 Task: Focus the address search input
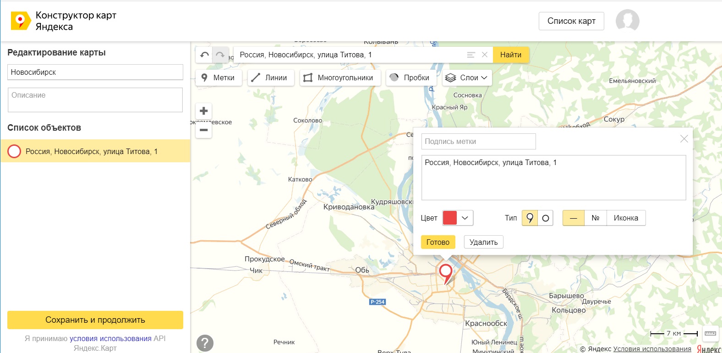point(350,55)
